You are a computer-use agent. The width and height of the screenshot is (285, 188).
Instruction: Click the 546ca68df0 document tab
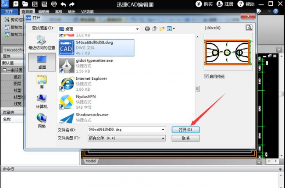pos(13,50)
